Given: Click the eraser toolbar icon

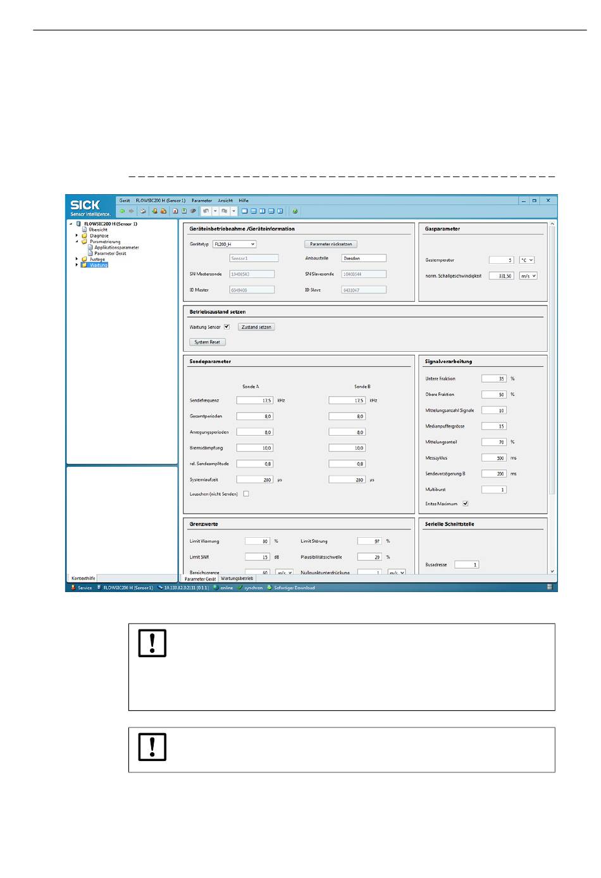Looking at the screenshot, I should point(193,211).
